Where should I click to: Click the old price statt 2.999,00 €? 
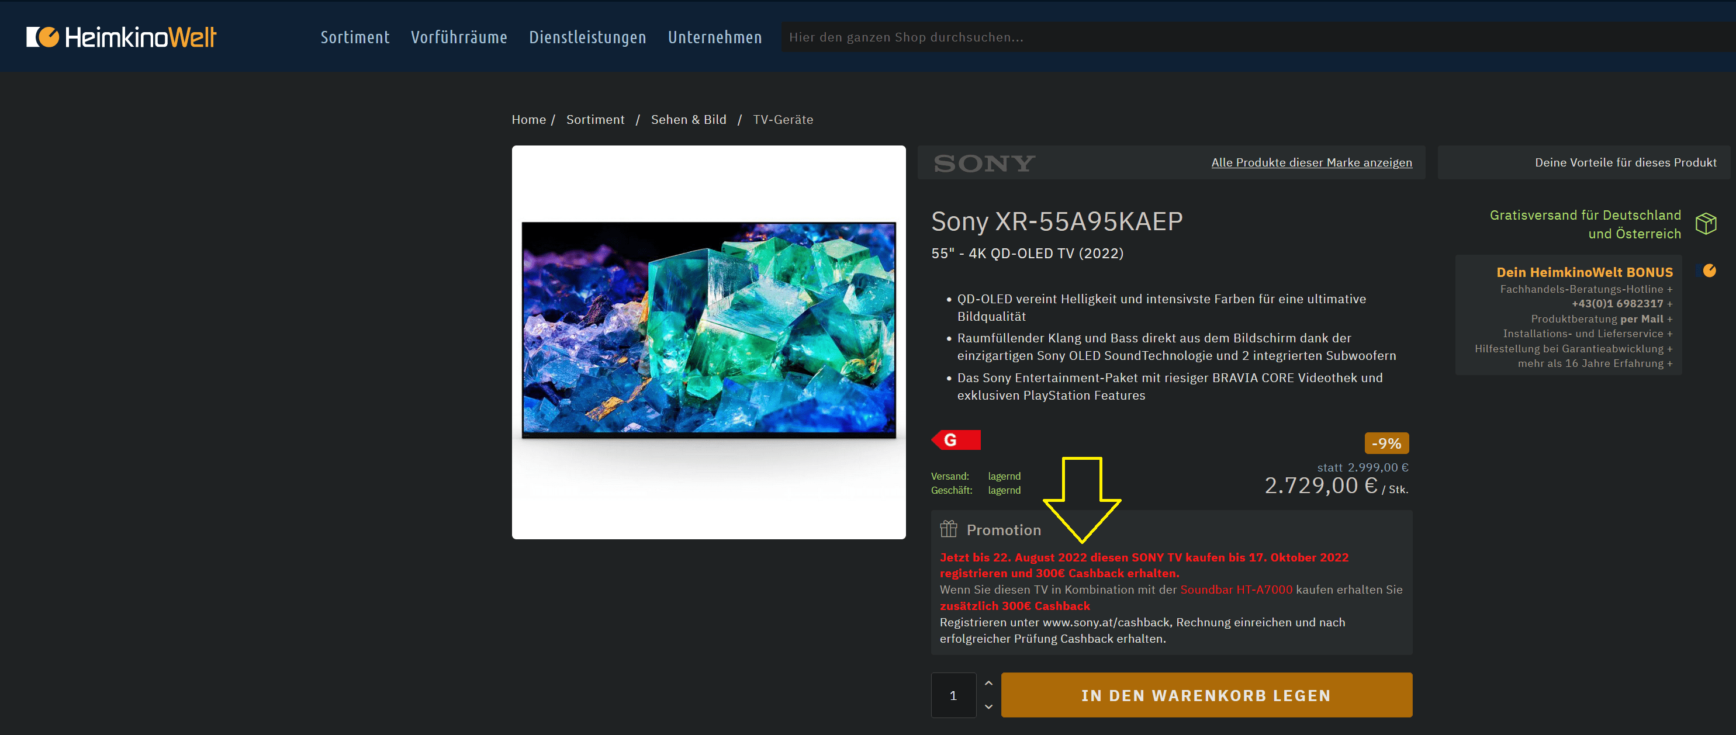click(x=1362, y=467)
